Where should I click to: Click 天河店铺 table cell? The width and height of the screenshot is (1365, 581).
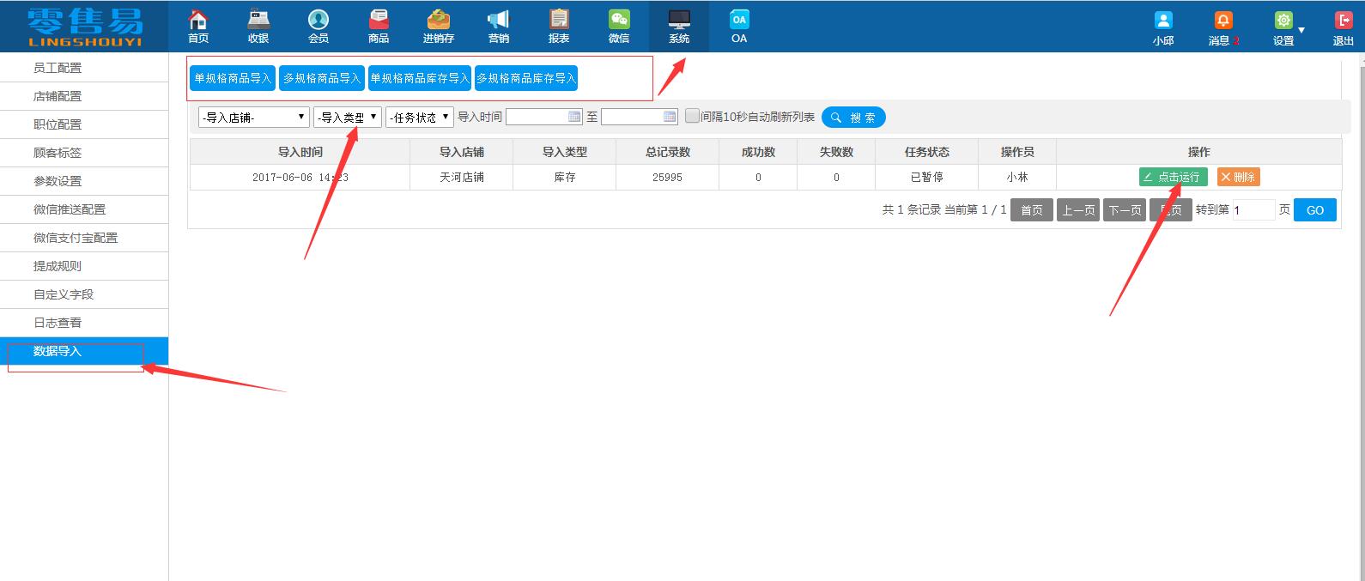pyautogui.click(x=462, y=177)
